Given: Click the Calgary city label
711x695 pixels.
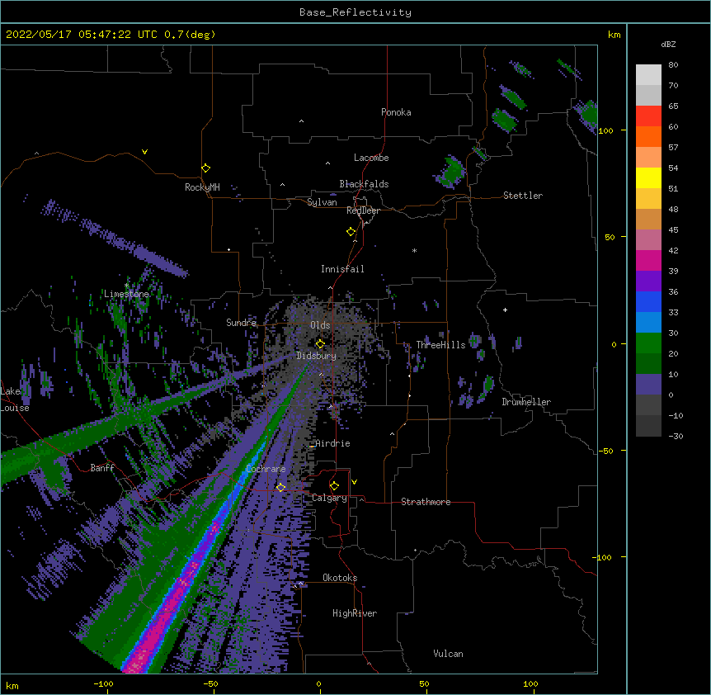Looking at the screenshot, I should click(329, 498).
